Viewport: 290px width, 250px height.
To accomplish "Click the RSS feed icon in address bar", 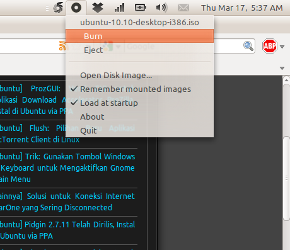I will click(x=62, y=46).
